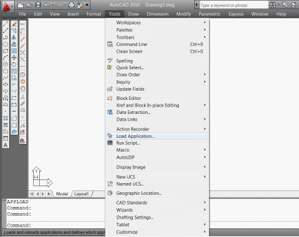Expand the New UCS submenu

(x=157, y=177)
